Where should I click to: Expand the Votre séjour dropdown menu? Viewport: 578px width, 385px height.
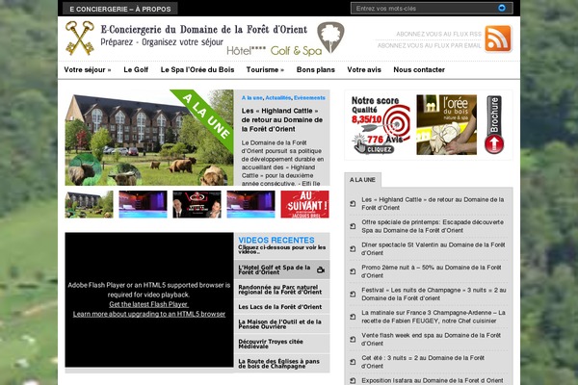[88, 69]
